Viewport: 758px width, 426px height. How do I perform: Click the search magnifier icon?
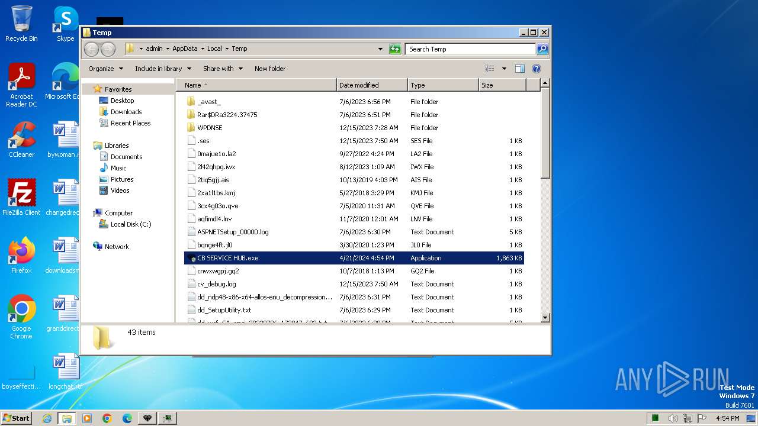point(542,49)
